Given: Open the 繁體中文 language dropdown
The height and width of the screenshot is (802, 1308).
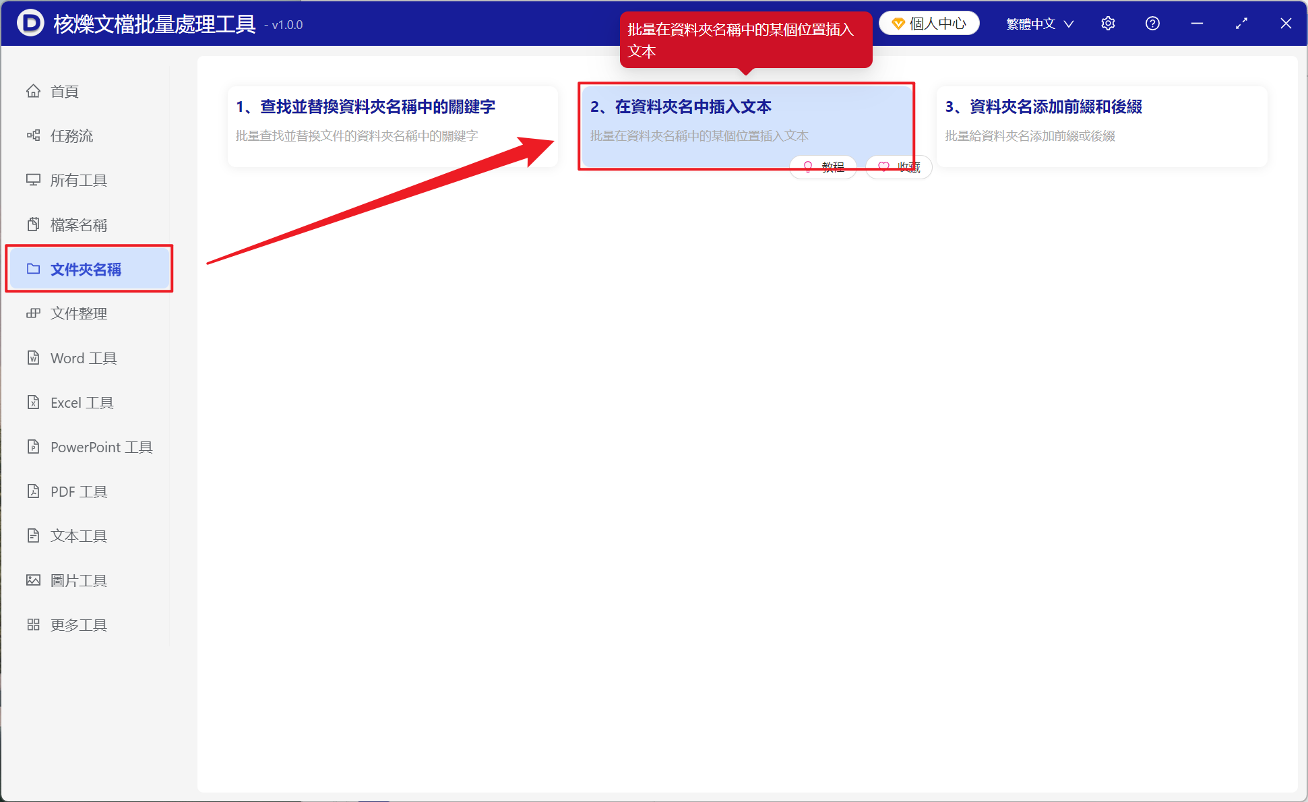Looking at the screenshot, I should click(1040, 24).
